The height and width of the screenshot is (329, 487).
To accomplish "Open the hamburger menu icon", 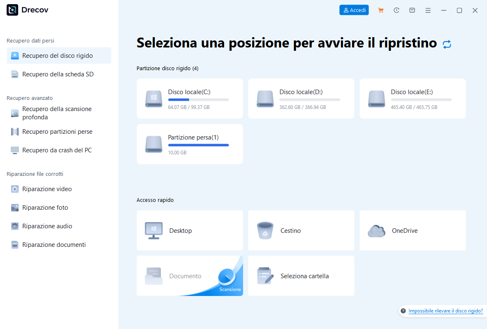I will pyautogui.click(x=428, y=10).
